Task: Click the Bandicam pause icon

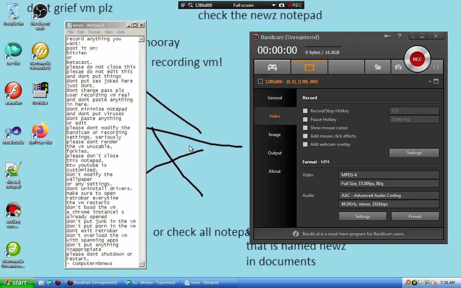Action: coord(436,67)
